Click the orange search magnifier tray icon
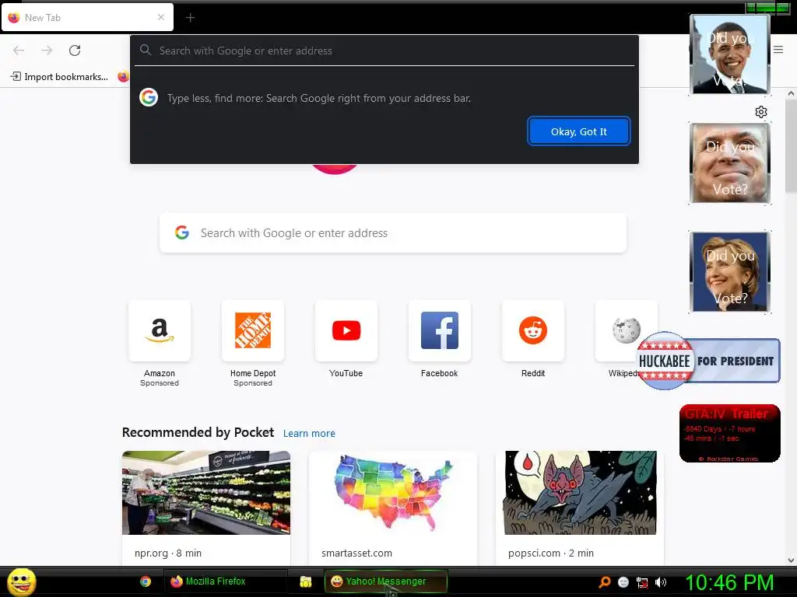 (x=604, y=581)
